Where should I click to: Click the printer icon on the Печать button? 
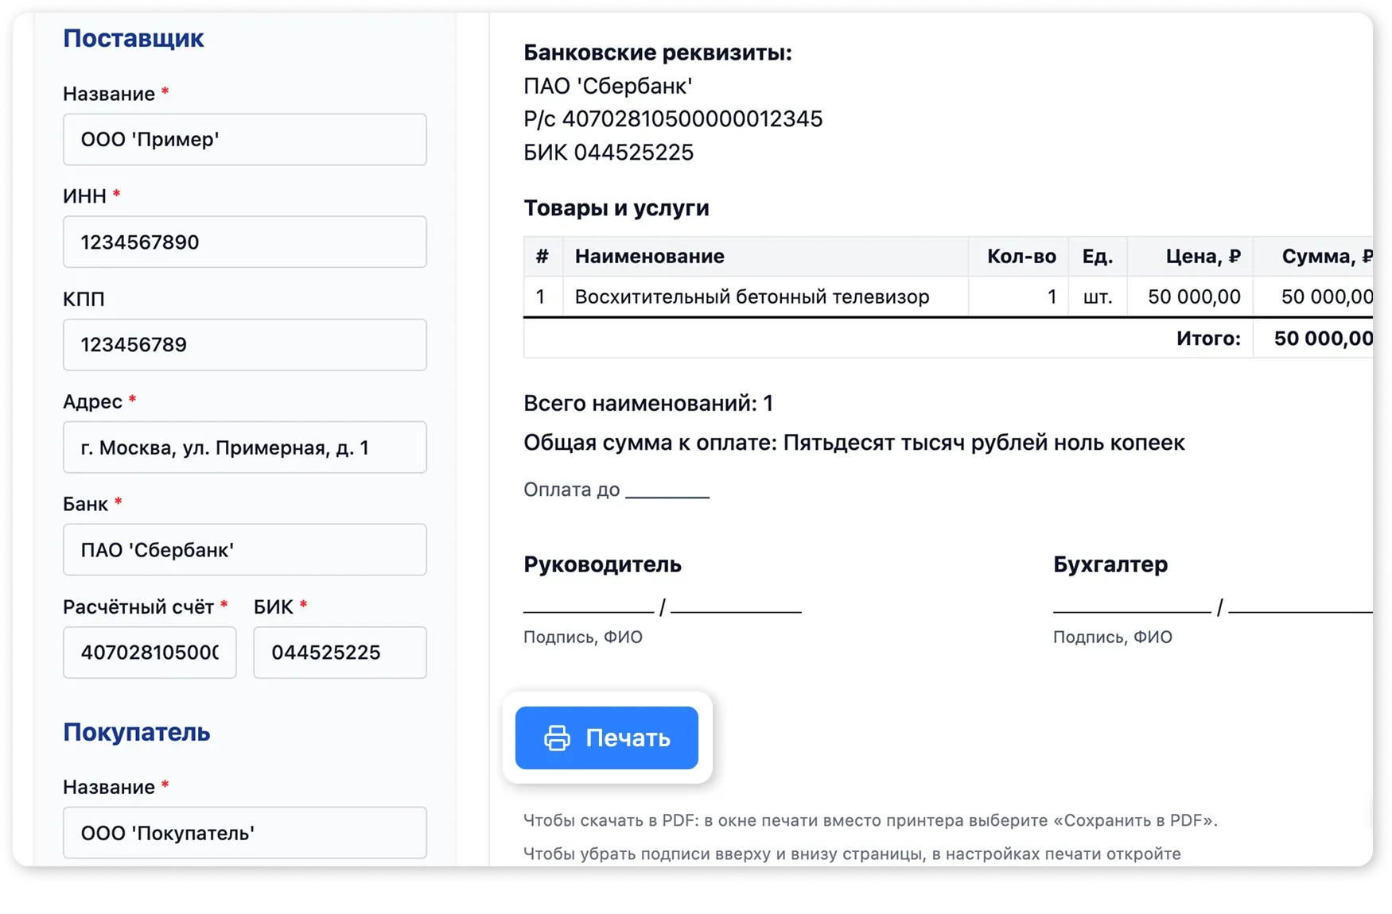tap(557, 738)
